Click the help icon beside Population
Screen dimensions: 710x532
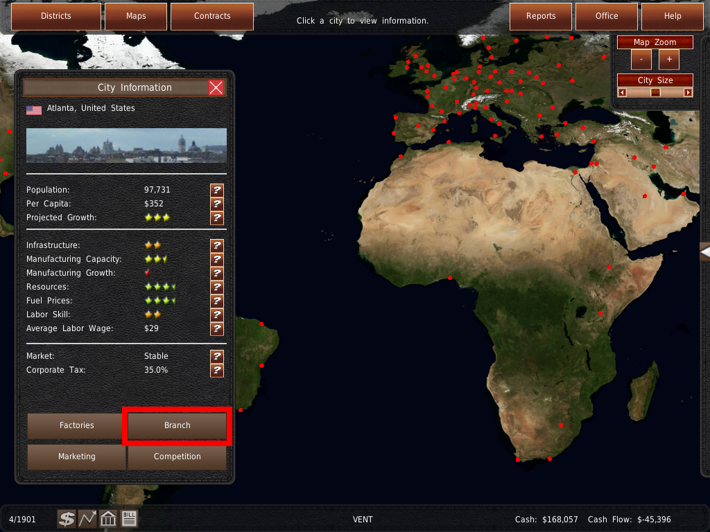click(x=217, y=190)
